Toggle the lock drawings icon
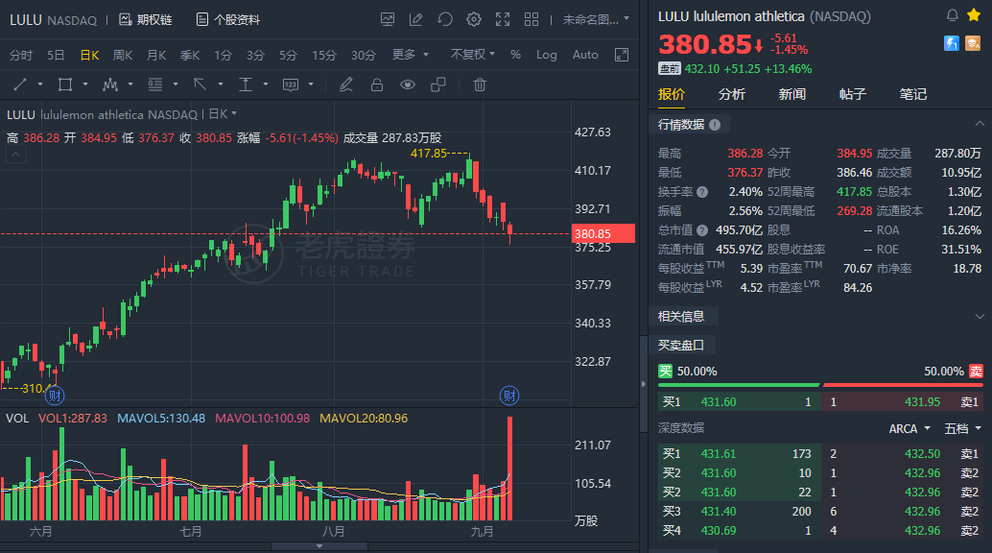 click(377, 84)
